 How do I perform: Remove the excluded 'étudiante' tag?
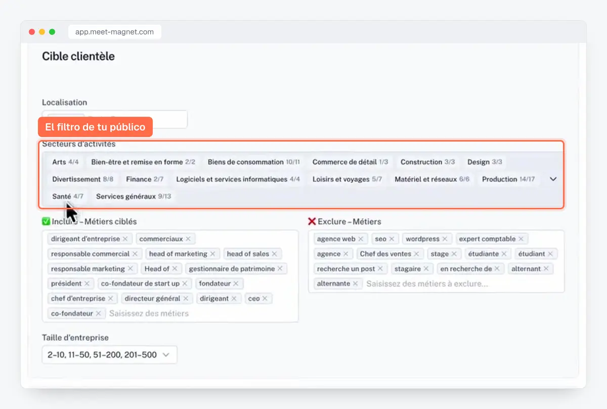pos(504,254)
